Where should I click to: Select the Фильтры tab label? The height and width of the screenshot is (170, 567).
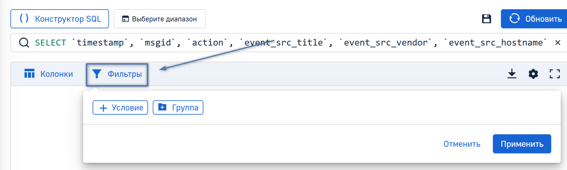pos(125,74)
